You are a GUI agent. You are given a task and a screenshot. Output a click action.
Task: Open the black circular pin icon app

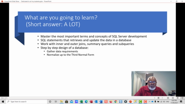coord(125,101)
